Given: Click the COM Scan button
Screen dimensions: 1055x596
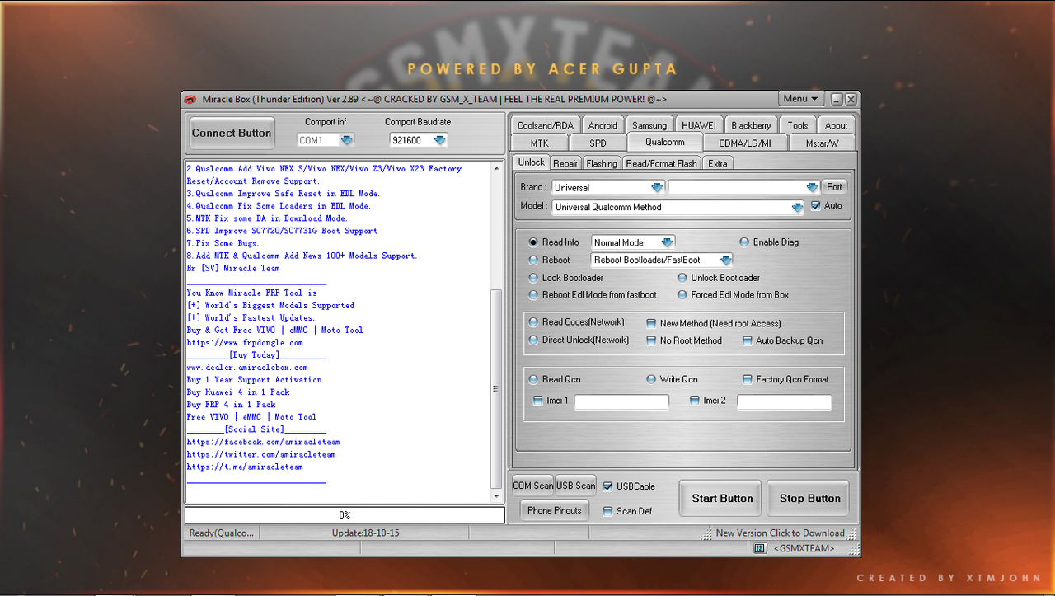Looking at the screenshot, I should pyautogui.click(x=533, y=486).
